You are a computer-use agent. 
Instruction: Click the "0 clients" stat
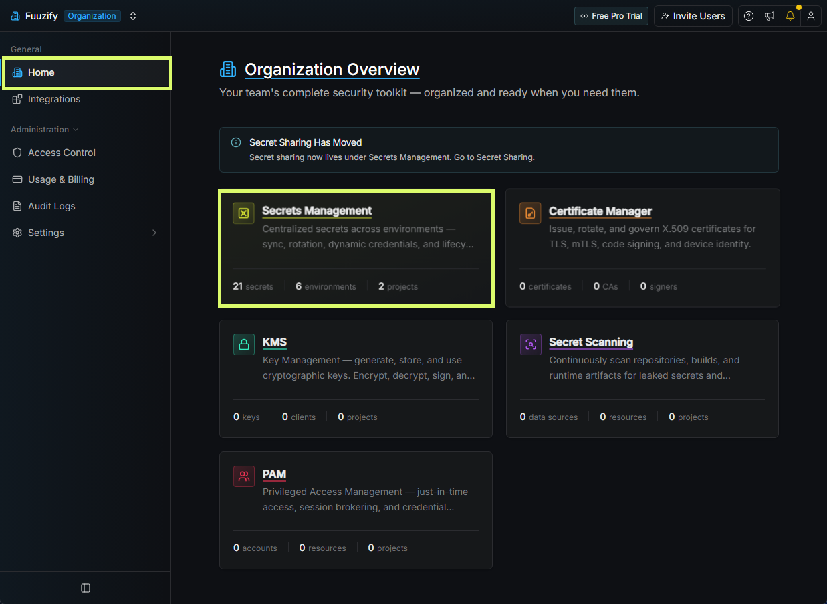point(299,417)
